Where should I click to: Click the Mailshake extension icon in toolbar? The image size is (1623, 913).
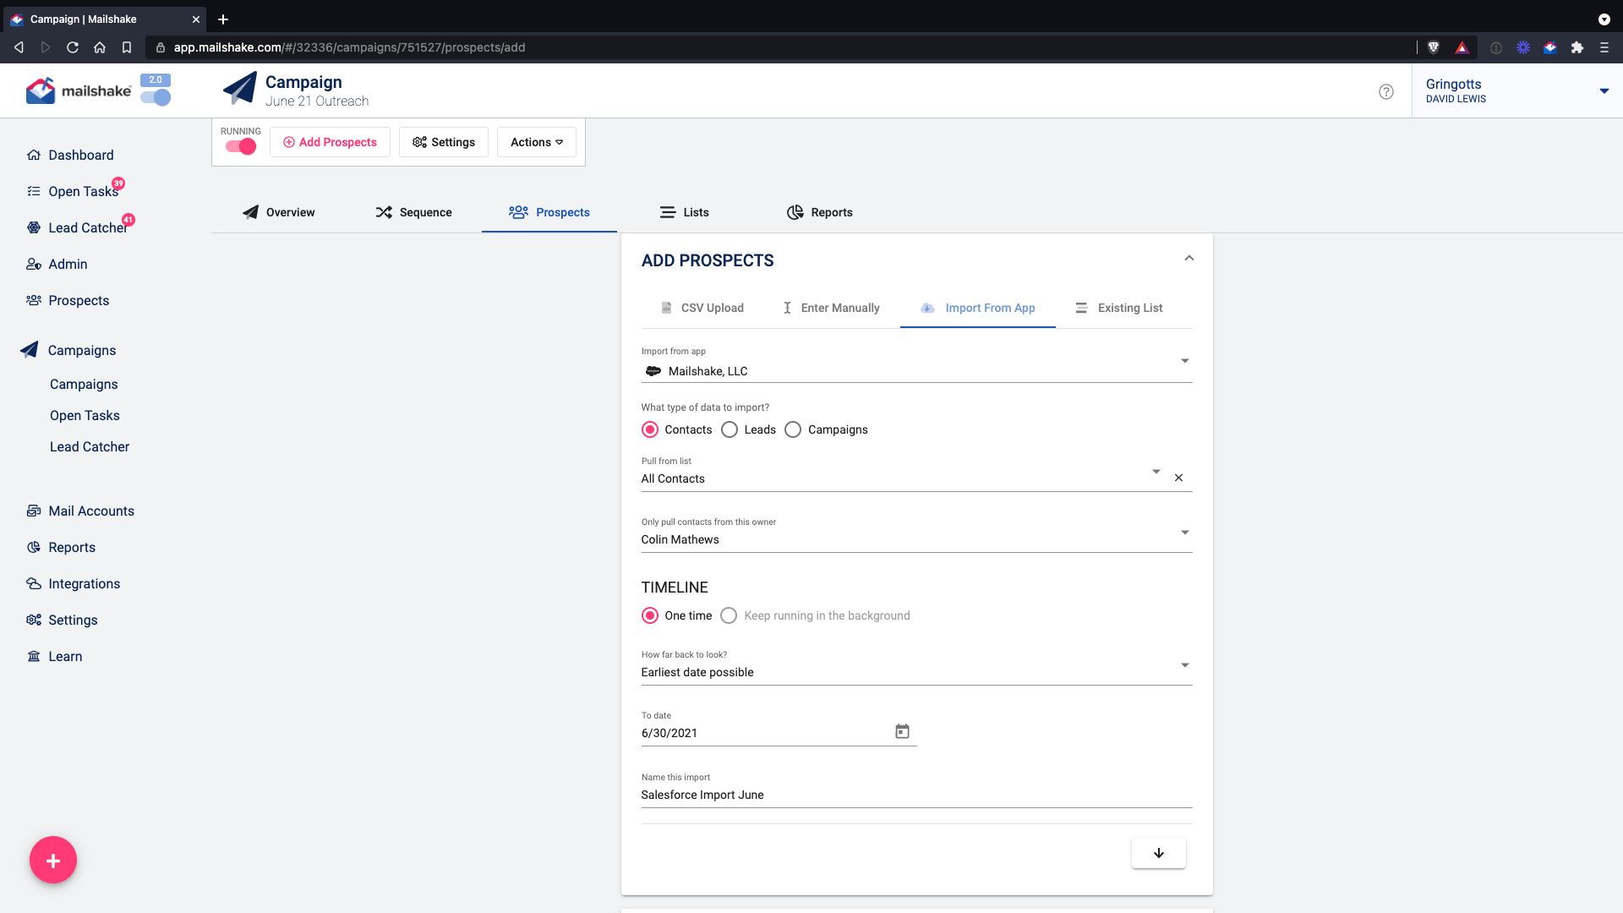coord(1550,47)
